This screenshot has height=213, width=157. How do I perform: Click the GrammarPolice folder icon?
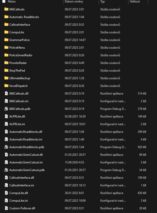coord(6,40)
